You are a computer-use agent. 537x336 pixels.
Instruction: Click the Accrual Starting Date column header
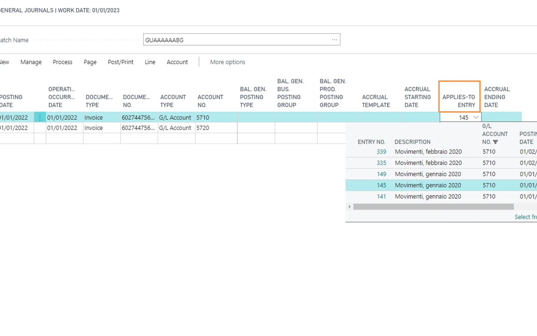point(418,97)
